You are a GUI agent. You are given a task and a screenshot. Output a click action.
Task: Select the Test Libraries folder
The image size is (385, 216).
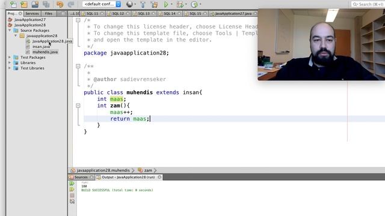(32, 68)
